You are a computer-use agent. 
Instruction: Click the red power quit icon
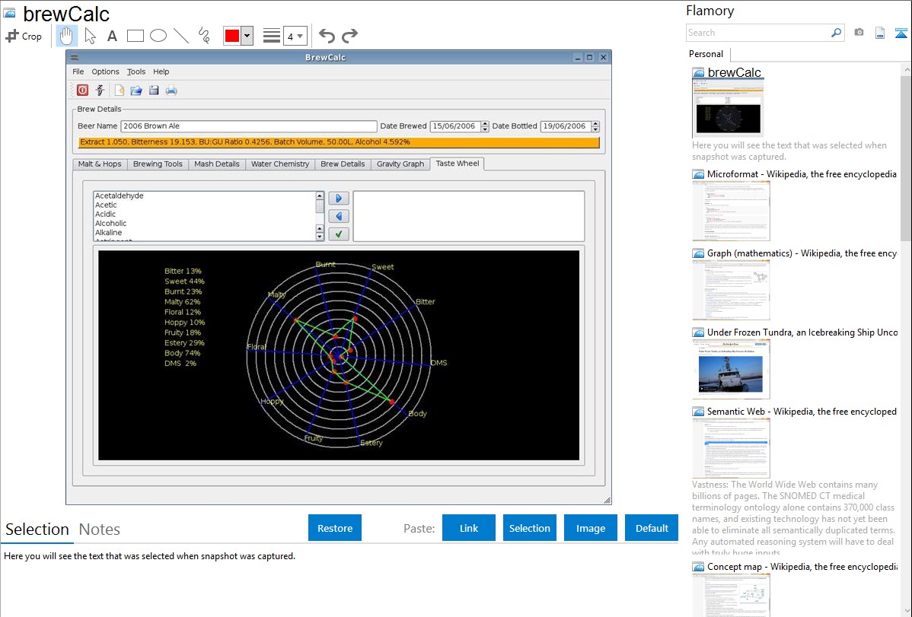(x=82, y=90)
